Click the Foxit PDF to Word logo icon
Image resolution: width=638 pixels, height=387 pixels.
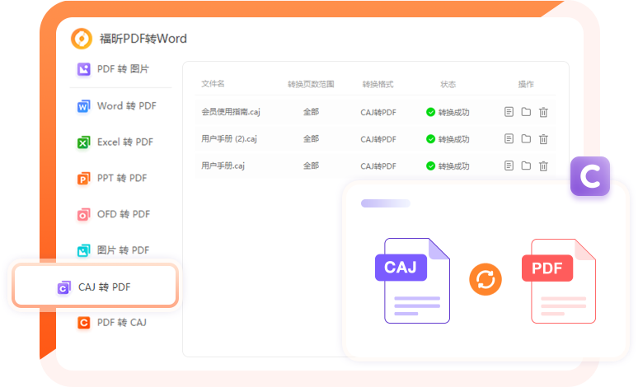[82, 39]
